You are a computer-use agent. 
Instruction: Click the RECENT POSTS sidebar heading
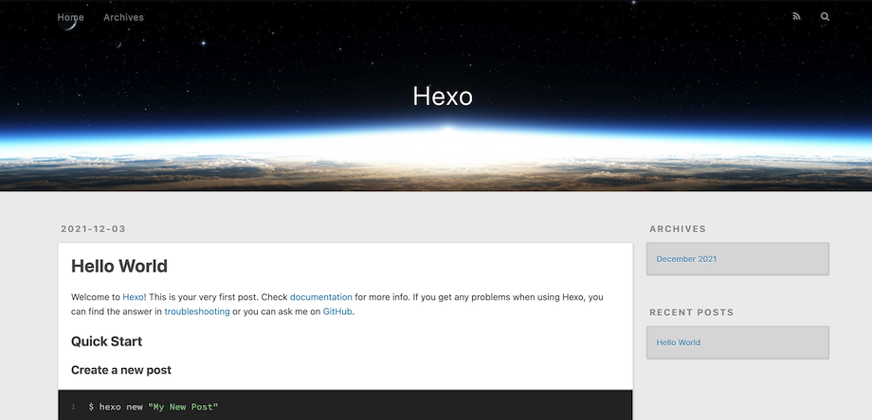pos(691,312)
